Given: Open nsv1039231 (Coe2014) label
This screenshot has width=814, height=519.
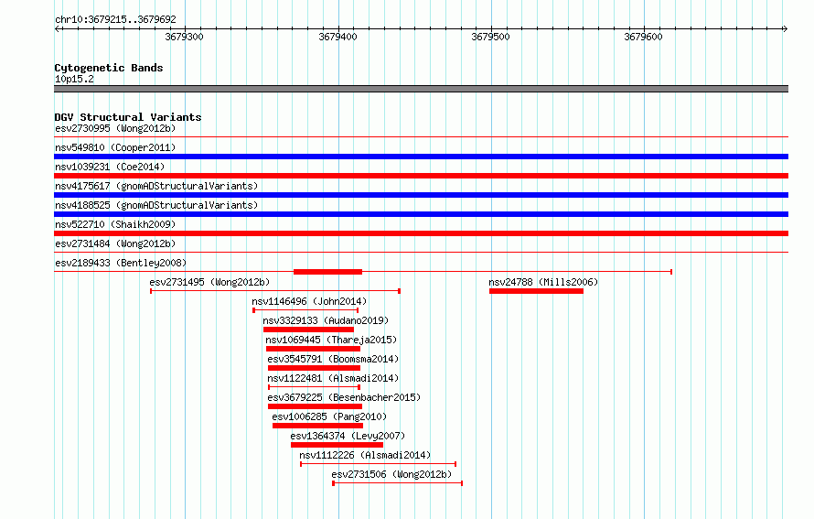Looking at the screenshot, I should [110, 167].
